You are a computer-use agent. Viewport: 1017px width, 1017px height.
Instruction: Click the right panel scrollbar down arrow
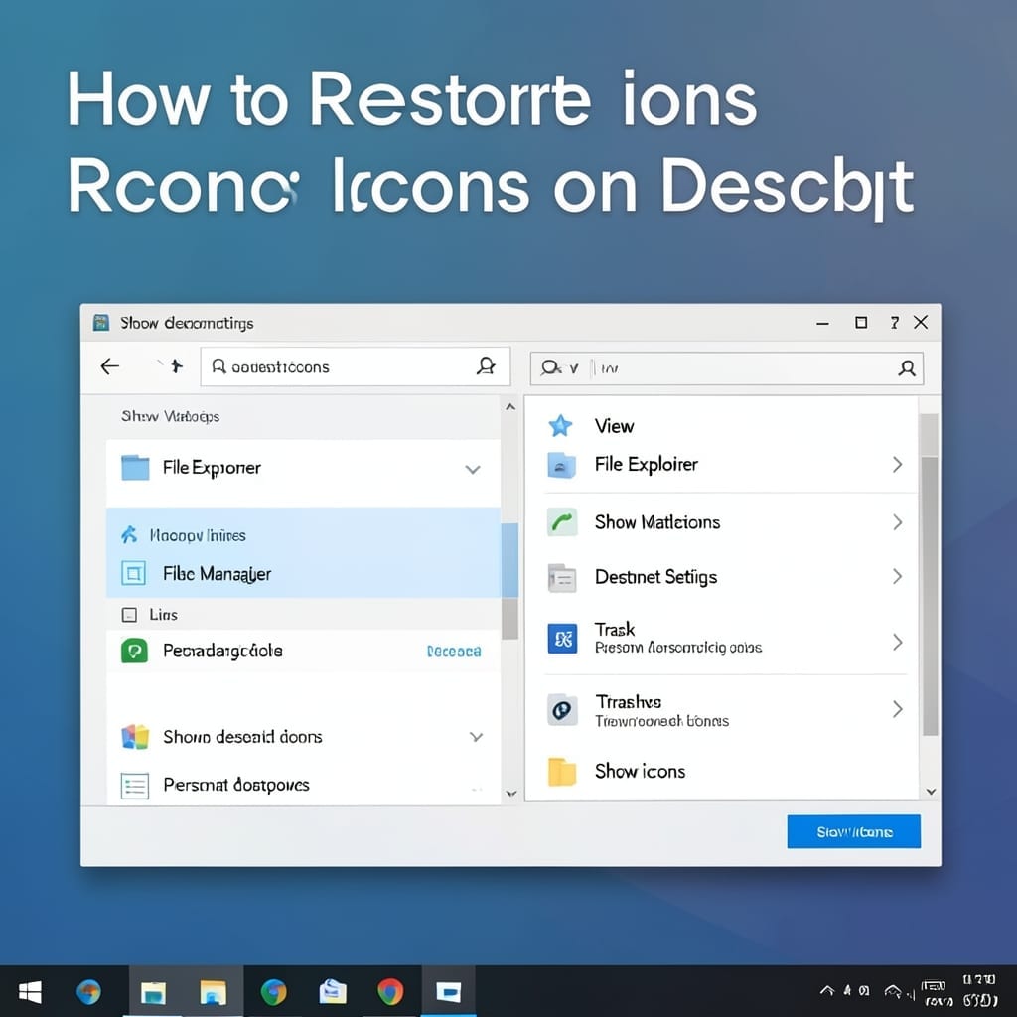[x=931, y=792]
